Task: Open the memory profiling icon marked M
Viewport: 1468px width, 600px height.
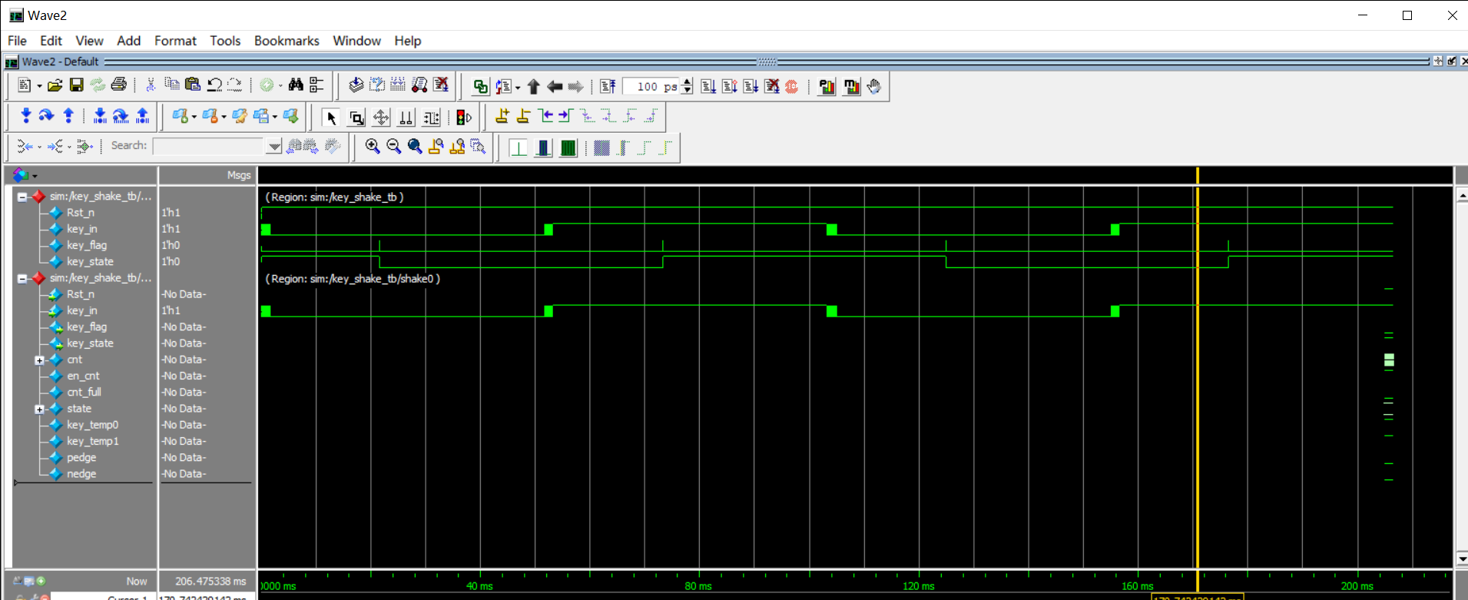Action: (x=851, y=86)
